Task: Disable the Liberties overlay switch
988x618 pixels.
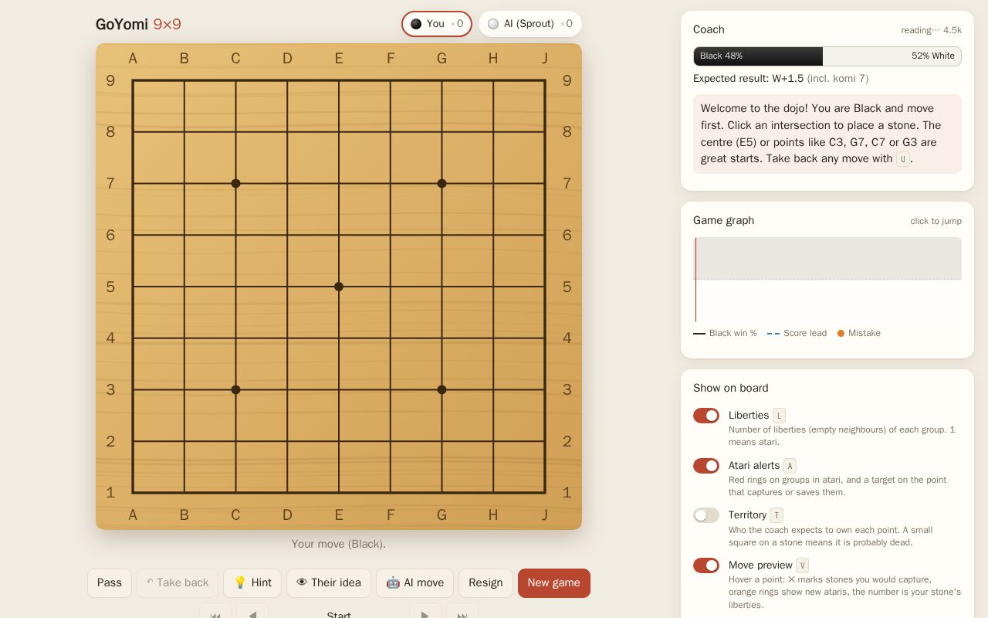Action: pos(706,416)
